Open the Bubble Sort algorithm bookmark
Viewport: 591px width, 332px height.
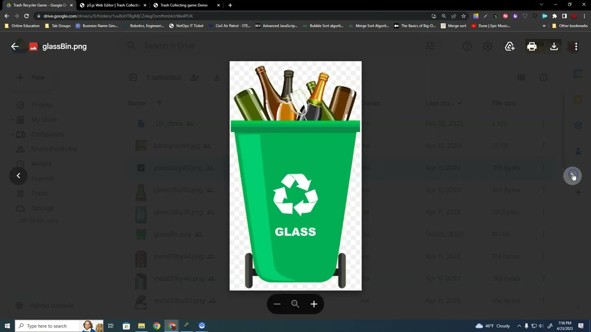(323, 26)
